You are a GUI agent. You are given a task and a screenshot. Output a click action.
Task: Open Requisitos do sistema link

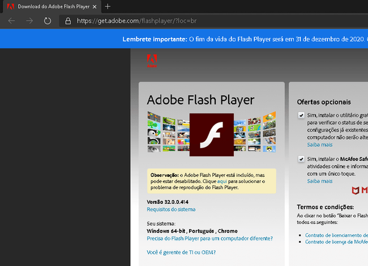click(171, 210)
